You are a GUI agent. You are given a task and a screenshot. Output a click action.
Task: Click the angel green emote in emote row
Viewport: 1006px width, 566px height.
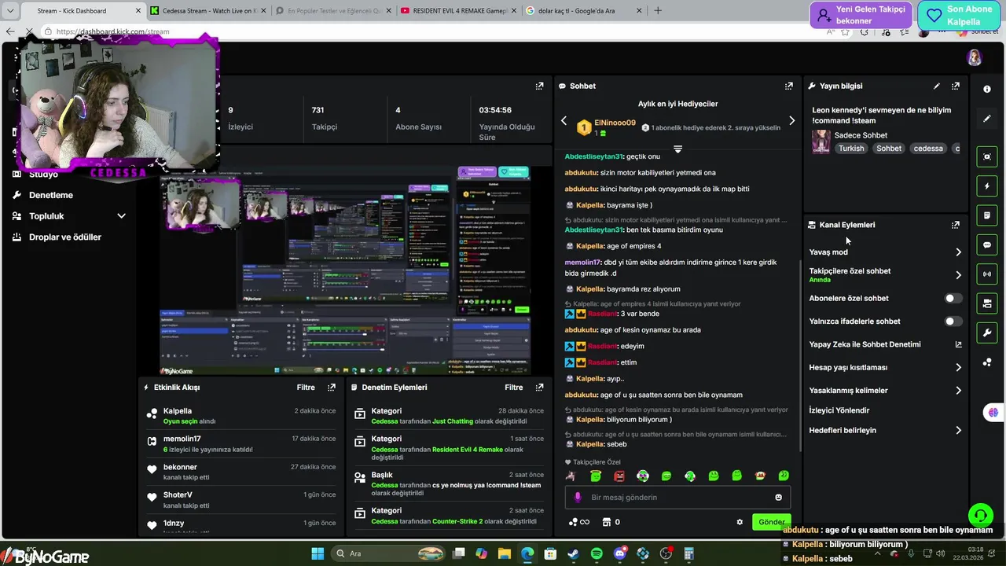[x=596, y=476]
